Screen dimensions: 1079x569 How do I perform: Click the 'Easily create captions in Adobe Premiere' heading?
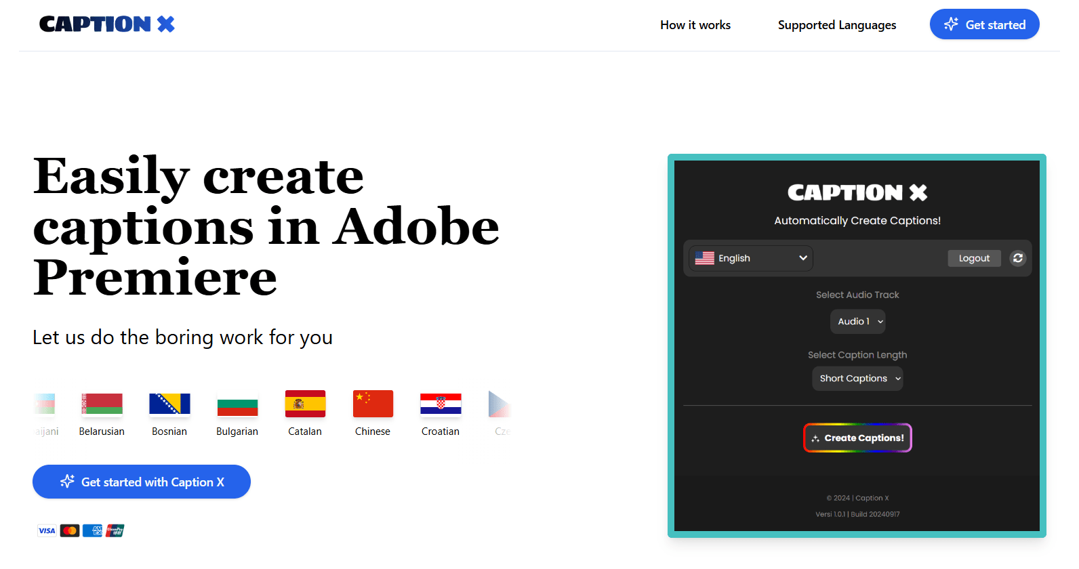(266, 226)
